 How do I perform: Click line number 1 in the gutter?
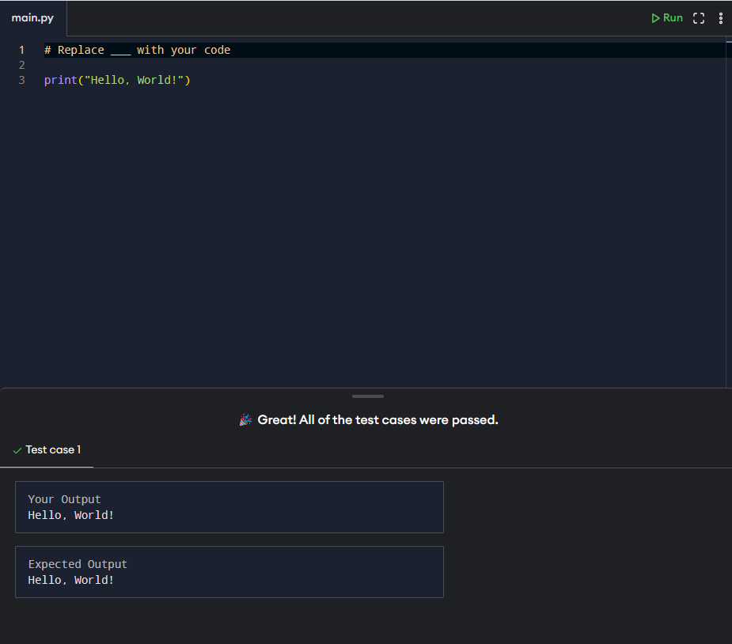[21, 50]
